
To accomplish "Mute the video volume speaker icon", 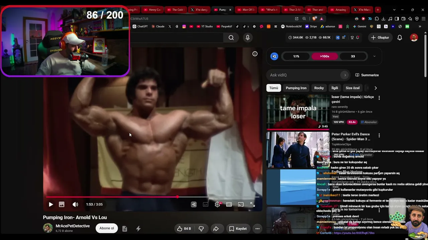I will (x=75, y=204).
